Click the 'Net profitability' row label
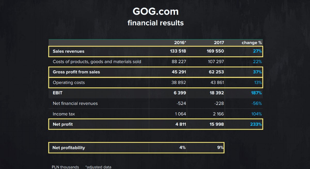This screenshot has width=310, height=169. 69,148
